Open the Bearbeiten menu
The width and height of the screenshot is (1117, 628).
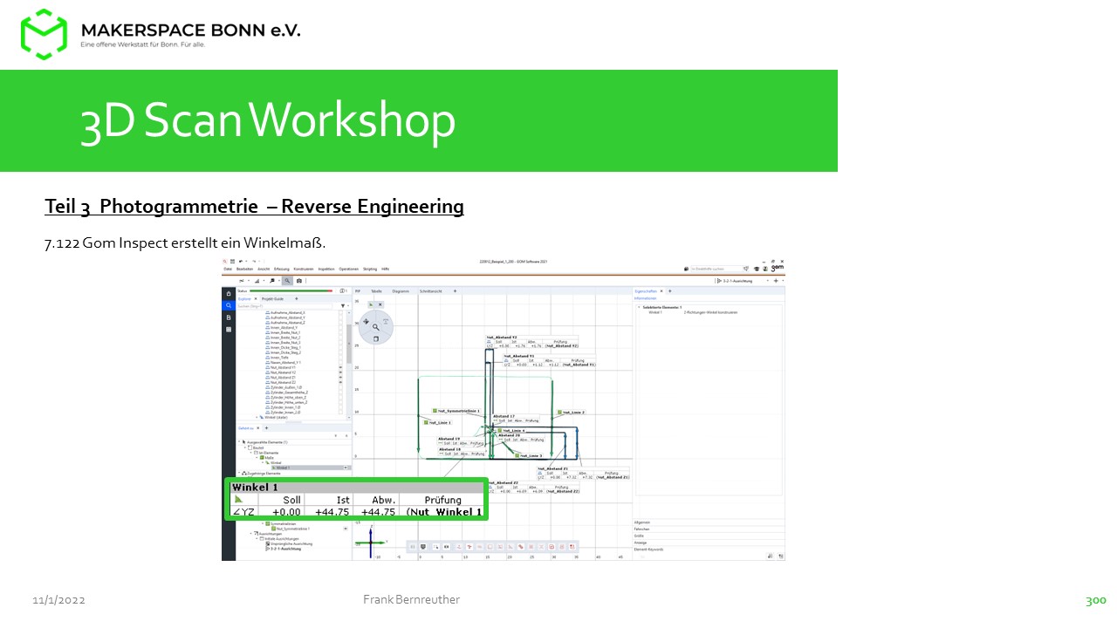tap(244, 269)
